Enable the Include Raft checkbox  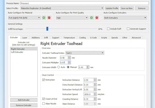(x=109, y=29)
